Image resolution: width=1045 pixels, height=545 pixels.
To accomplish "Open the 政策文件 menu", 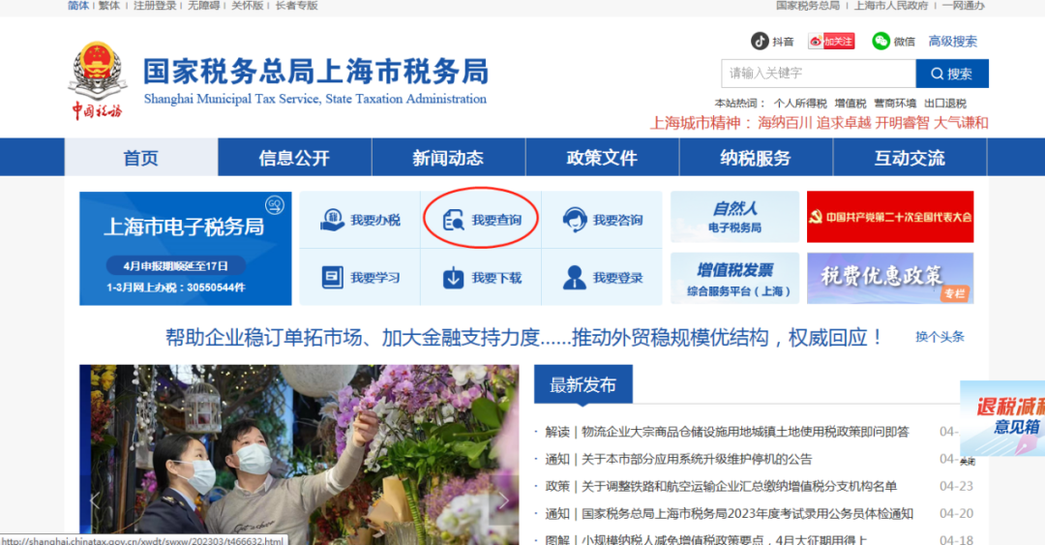I will (602, 158).
